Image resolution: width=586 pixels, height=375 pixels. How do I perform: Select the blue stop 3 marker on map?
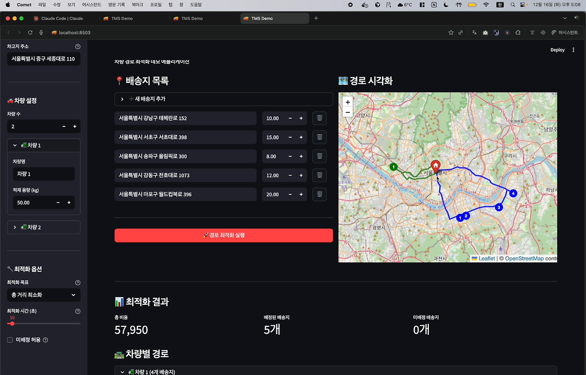tap(499, 207)
